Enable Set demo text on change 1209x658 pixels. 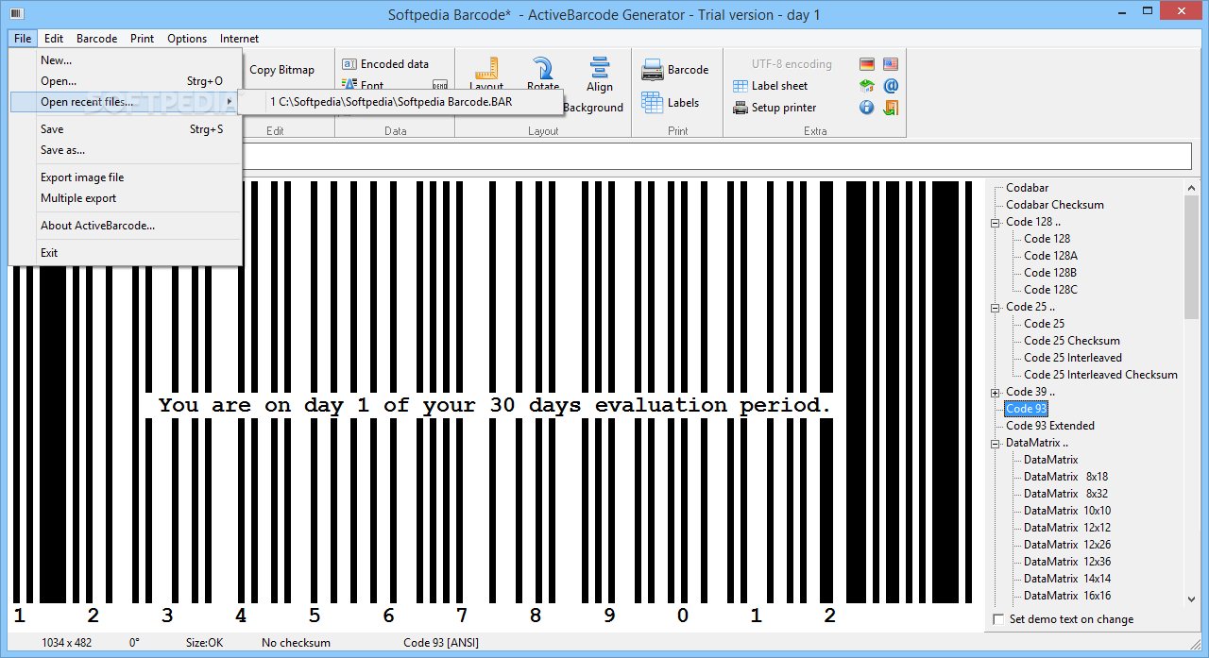click(999, 619)
